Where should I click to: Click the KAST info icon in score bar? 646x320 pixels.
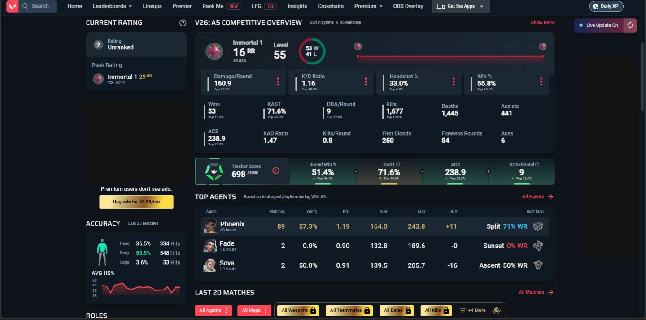(398, 165)
